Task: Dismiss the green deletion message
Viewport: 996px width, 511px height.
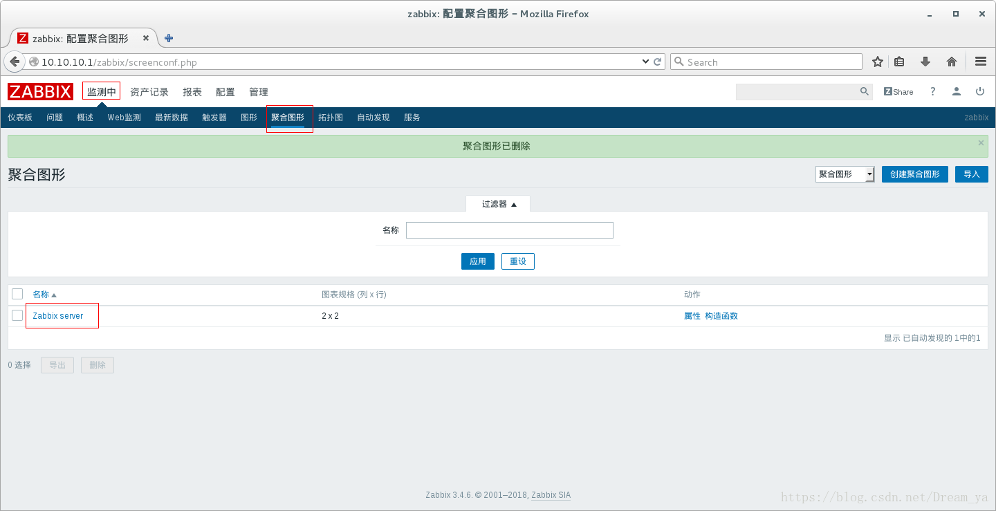Action: 981,142
